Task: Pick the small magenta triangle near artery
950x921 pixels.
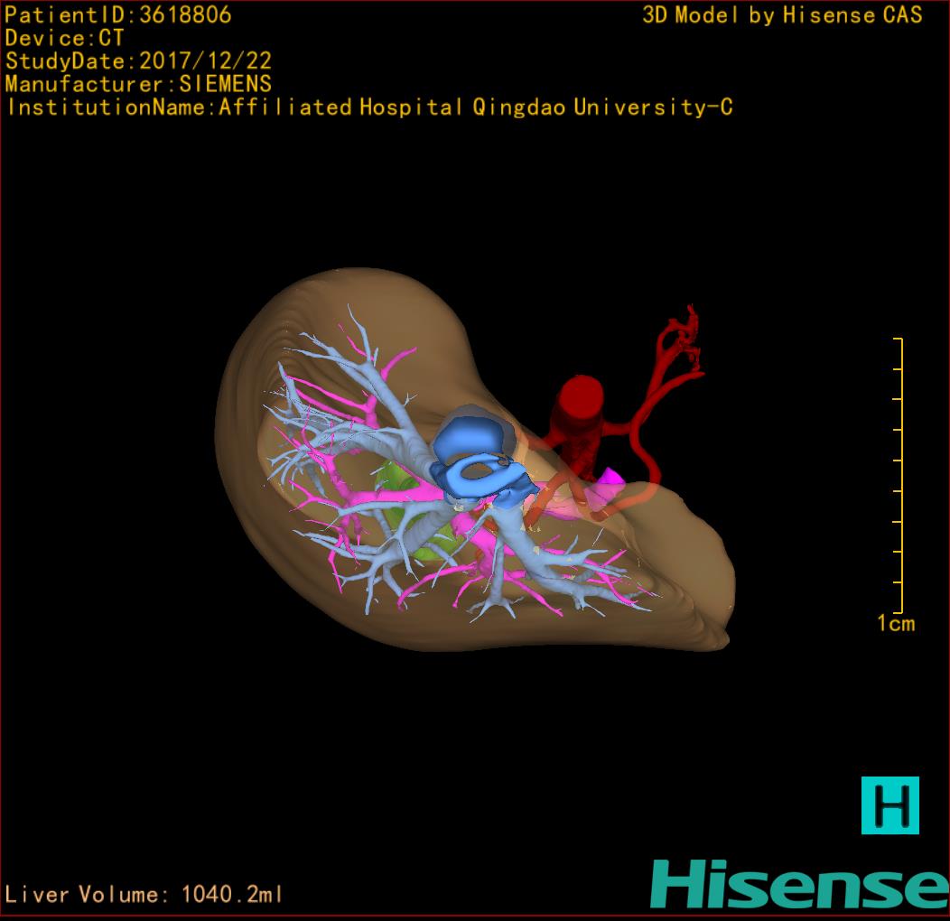Action: point(613,476)
